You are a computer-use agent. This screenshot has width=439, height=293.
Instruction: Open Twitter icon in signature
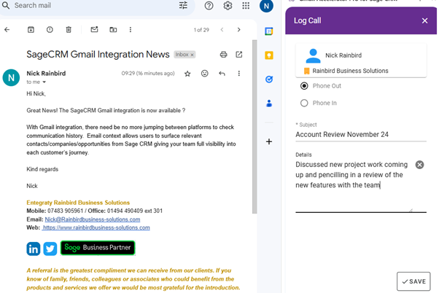[50, 249]
